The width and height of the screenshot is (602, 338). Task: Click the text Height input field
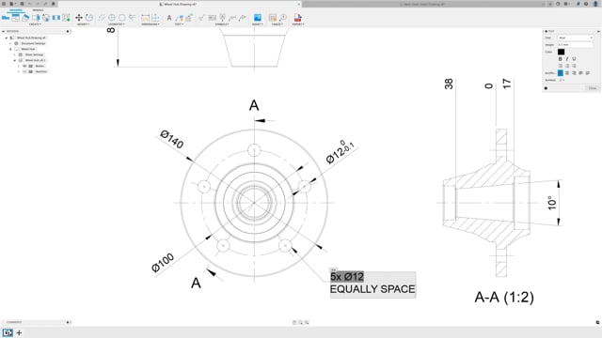click(575, 45)
